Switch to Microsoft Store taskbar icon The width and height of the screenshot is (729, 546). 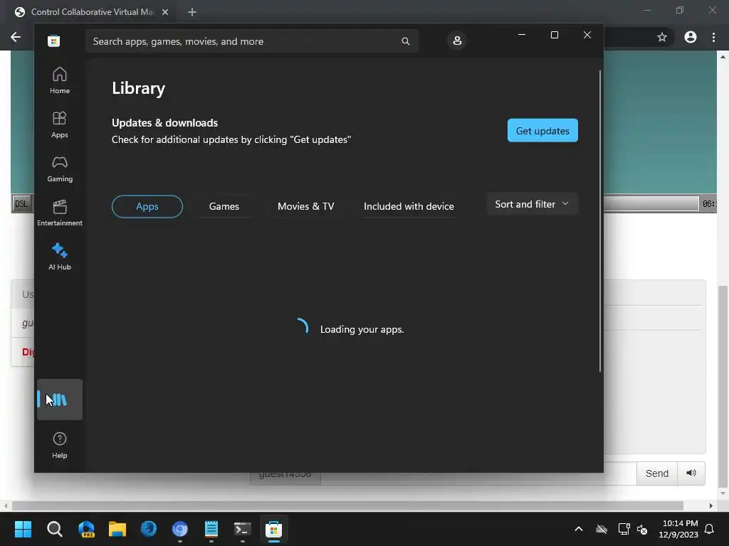[274, 529]
